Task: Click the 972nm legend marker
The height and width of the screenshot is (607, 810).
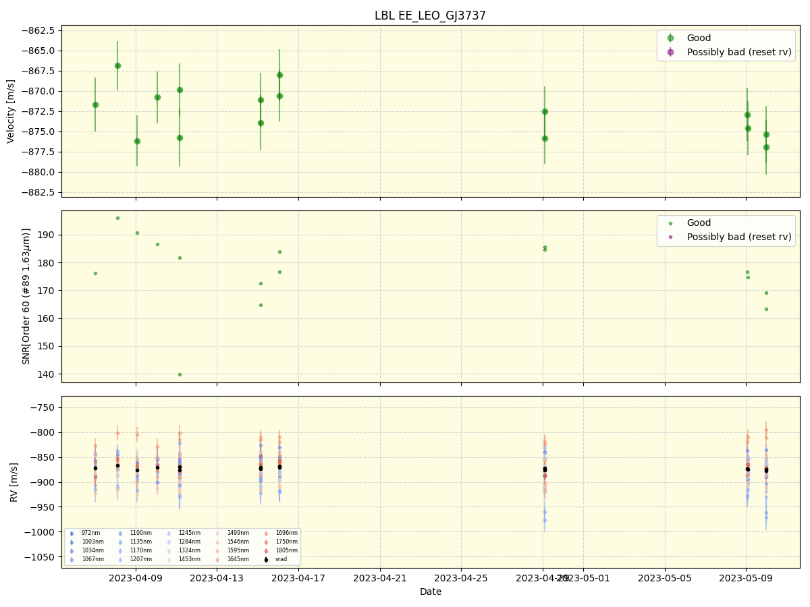Action: [x=72, y=533]
